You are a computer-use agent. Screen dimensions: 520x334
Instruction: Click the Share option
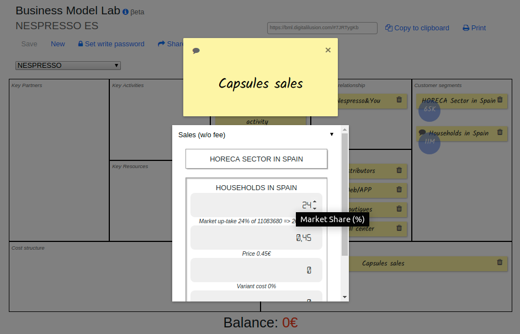171,44
